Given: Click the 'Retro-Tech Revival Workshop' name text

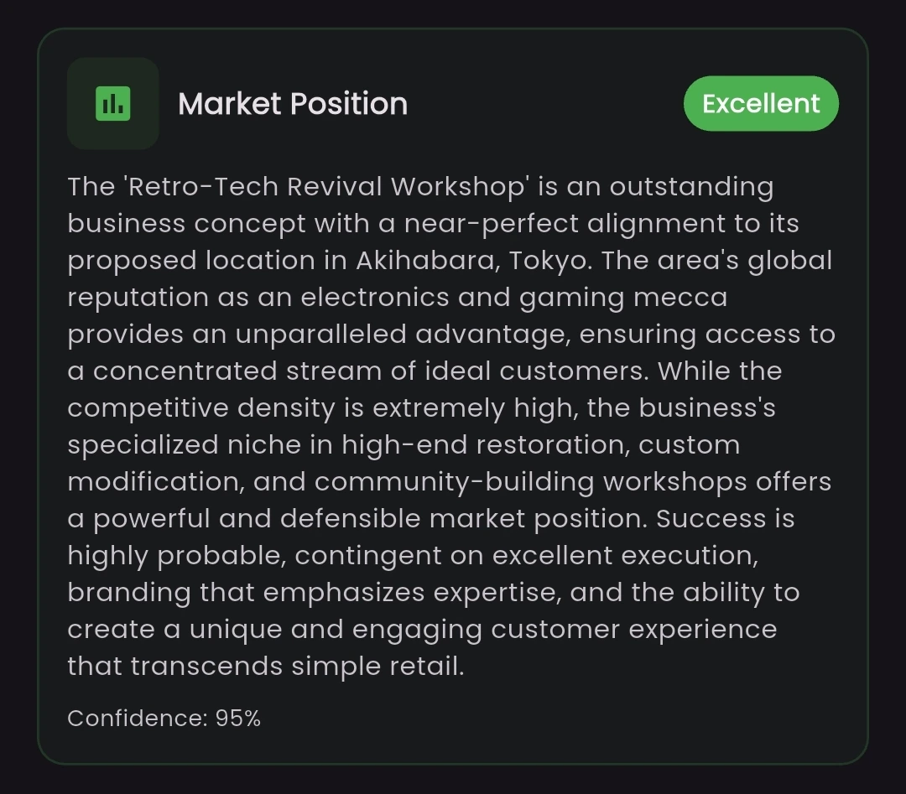Looking at the screenshot, I should coord(325,186).
